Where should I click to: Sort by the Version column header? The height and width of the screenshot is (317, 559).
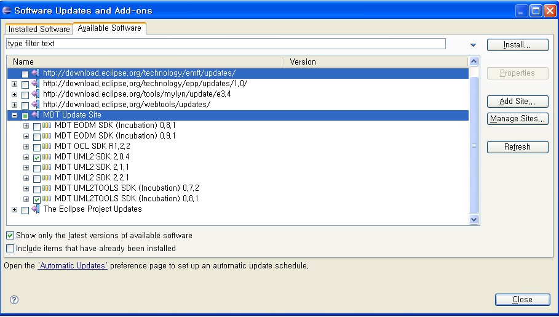pos(376,62)
